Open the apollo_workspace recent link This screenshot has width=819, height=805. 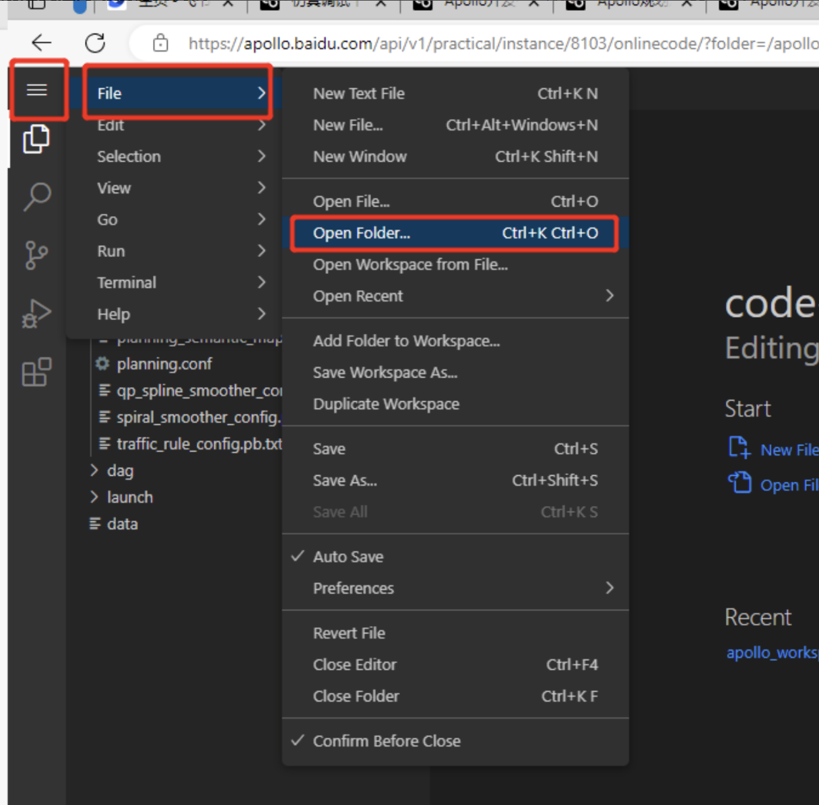click(771, 653)
